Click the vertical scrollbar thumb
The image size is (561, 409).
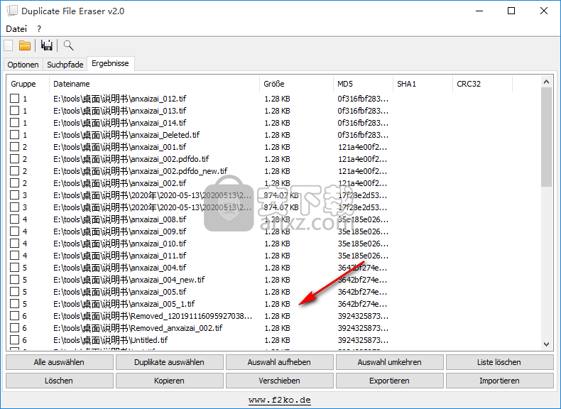(x=546, y=137)
